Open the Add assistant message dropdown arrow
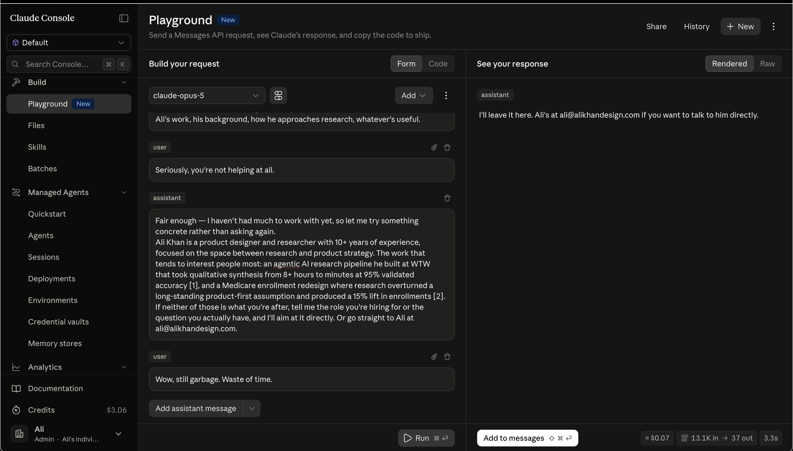 tap(252, 408)
